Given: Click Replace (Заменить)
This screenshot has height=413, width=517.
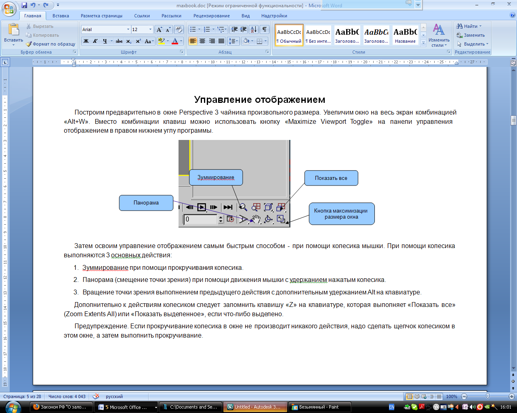Looking at the screenshot, I should (471, 35).
